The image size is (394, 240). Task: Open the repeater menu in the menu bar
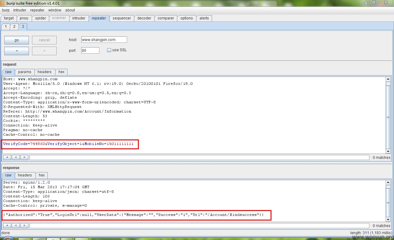tap(37, 10)
